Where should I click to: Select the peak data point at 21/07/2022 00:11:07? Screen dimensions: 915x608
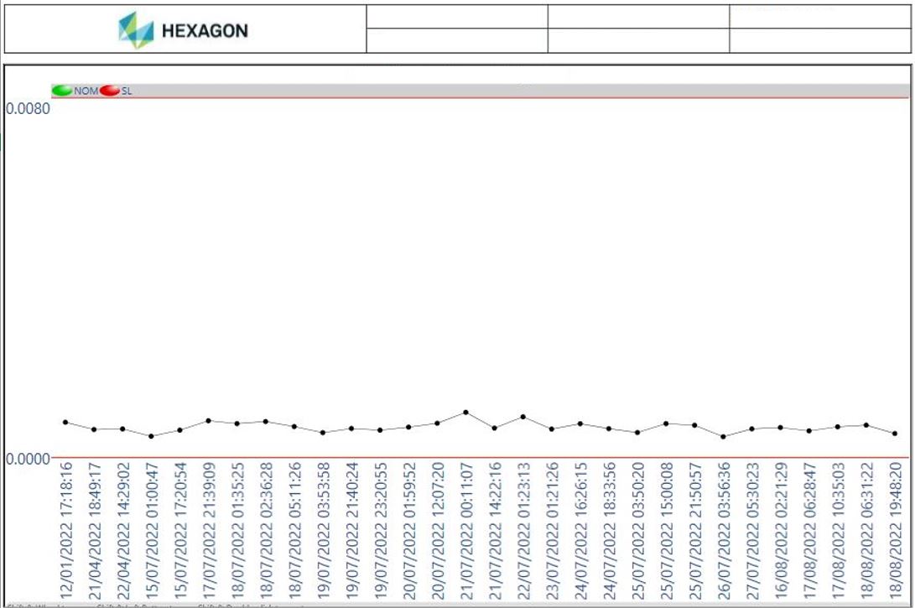click(x=465, y=413)
